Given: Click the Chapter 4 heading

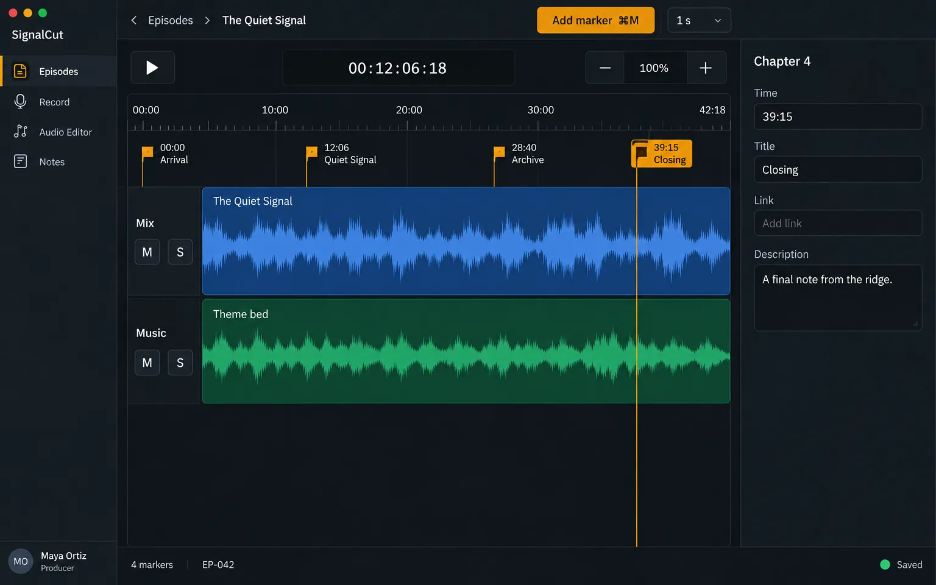Looking at the screenshot, I should tap(782, 61).
